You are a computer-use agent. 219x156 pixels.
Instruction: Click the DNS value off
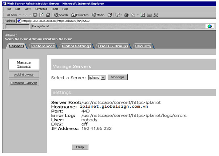84,124
